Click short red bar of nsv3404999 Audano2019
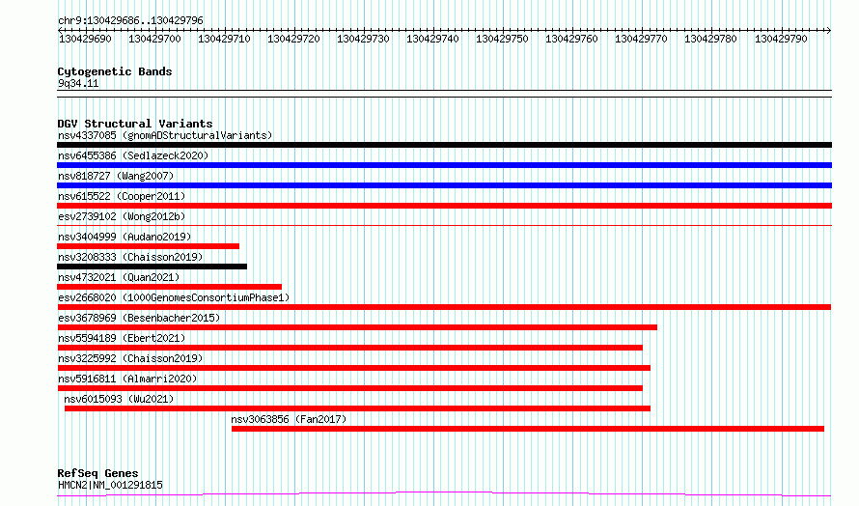Viewport: 859px width, 506px height. 148,246
